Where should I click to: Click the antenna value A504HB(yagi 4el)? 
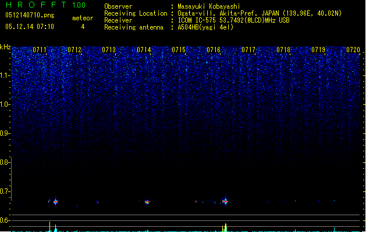point(205,27)
